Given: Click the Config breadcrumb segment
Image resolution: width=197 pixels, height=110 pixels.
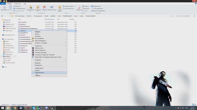Looking at the screenshot, I should (81, 16).
